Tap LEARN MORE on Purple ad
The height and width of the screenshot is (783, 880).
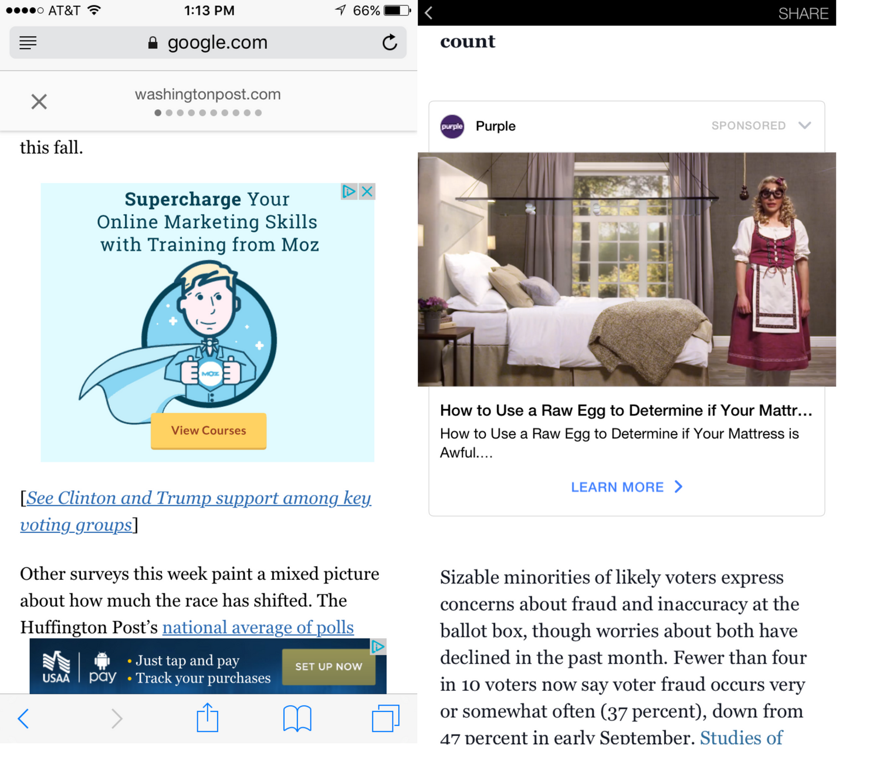click(x=627, y=487)
